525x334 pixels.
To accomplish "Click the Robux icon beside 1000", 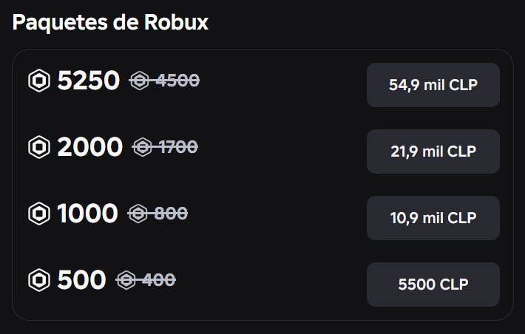I will click(39, 214).
